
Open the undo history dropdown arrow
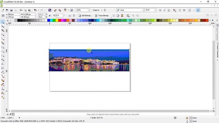(38, 10)
